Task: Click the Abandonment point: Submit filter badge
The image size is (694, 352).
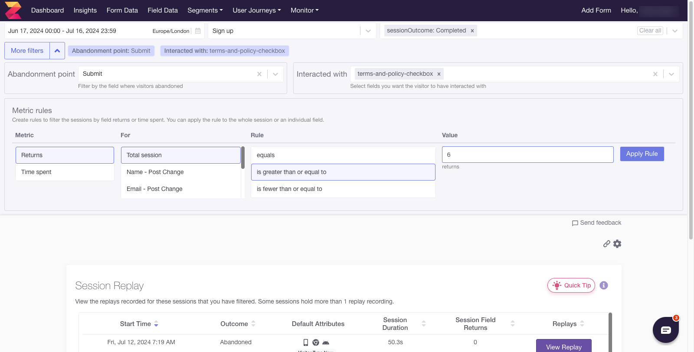Action: click(111, 51)
